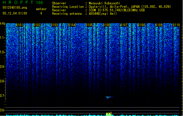Click the kHz axis unit label
Screen dimensions: 183x116
(x=3, y=23)
